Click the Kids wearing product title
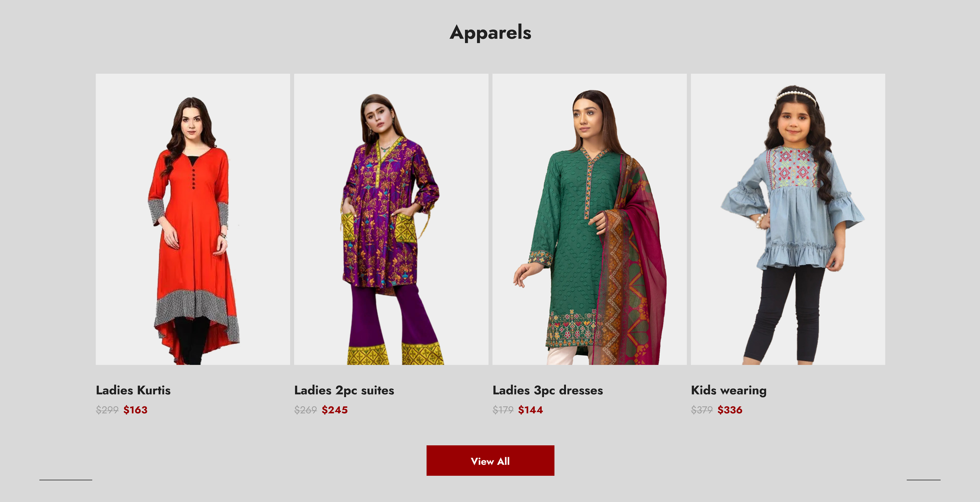Screen dimensions: 980x502 click(x=728, y=391)
